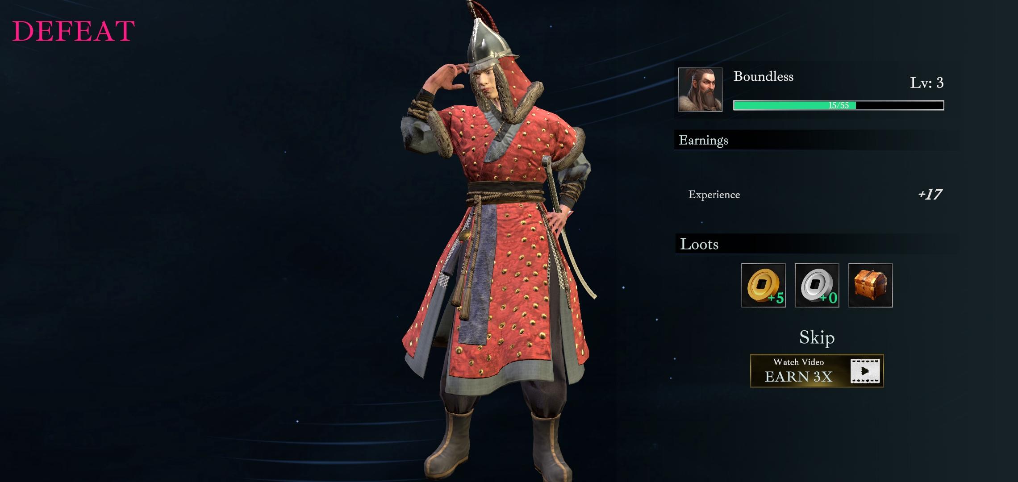Click the silver coin loot icon

817,285
